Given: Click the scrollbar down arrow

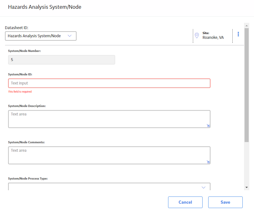Looking at the screenshot, I should point(246,187).
